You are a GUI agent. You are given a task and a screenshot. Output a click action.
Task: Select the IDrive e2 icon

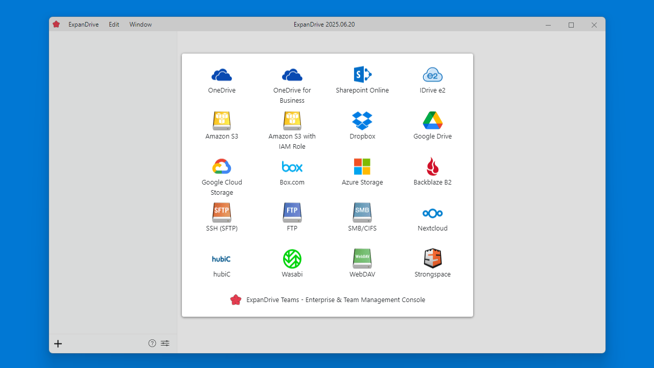coord(433,75)
